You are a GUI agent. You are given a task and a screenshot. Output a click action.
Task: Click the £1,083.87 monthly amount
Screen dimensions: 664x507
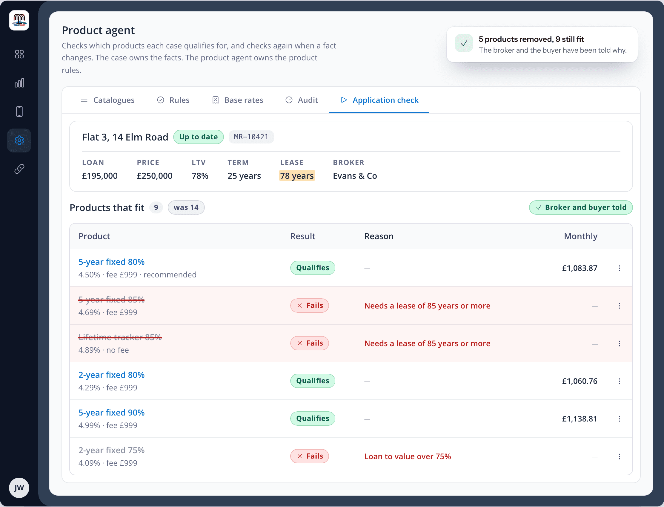(x=580, y=268)
